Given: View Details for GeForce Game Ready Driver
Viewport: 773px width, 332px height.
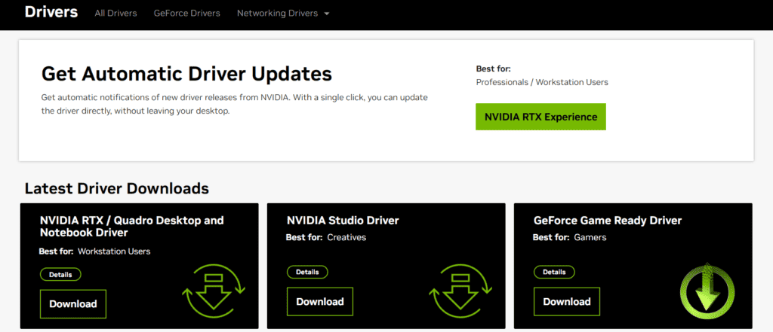Looking at the screenshot, I should point(554,272).
